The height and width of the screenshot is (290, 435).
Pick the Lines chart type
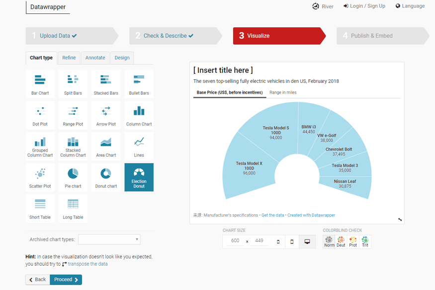point(139,146)
